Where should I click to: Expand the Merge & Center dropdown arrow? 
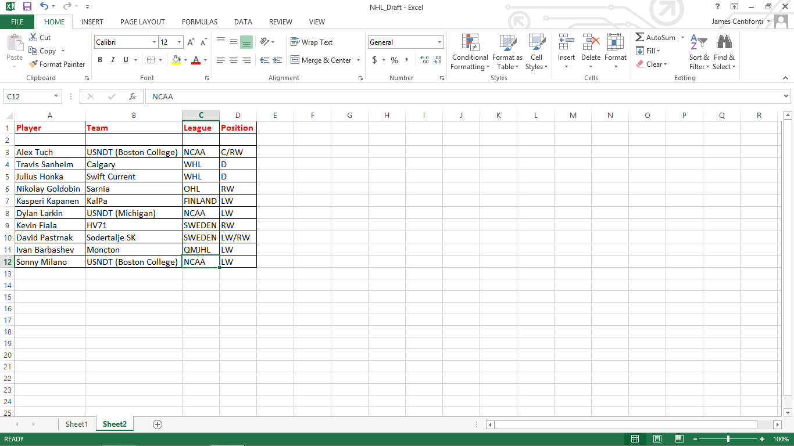(x=358, y=60)
